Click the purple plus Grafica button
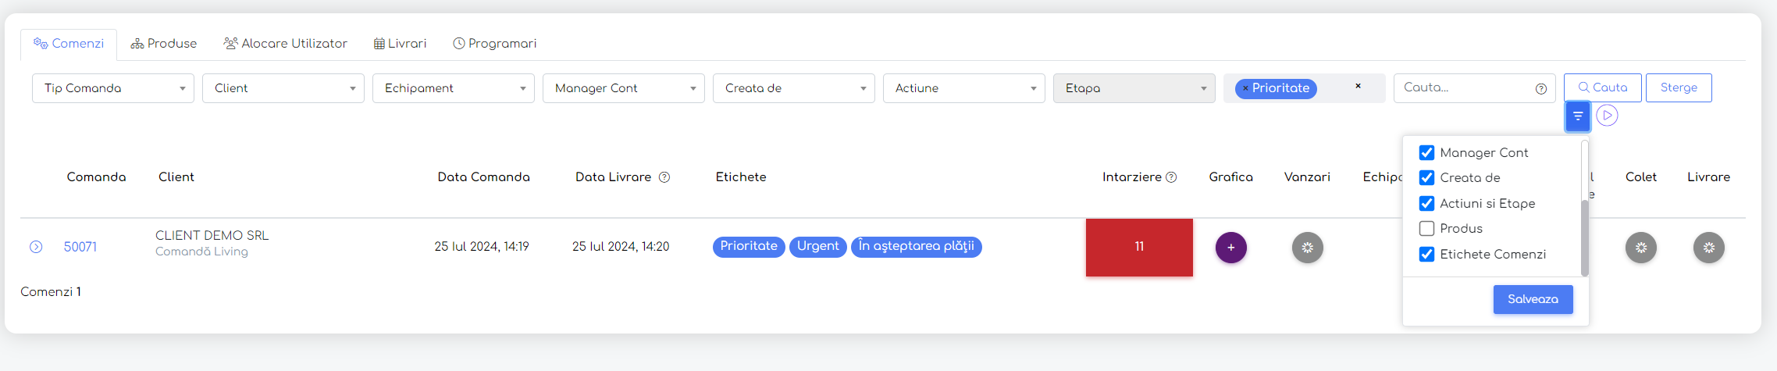 click(1230, 248)
